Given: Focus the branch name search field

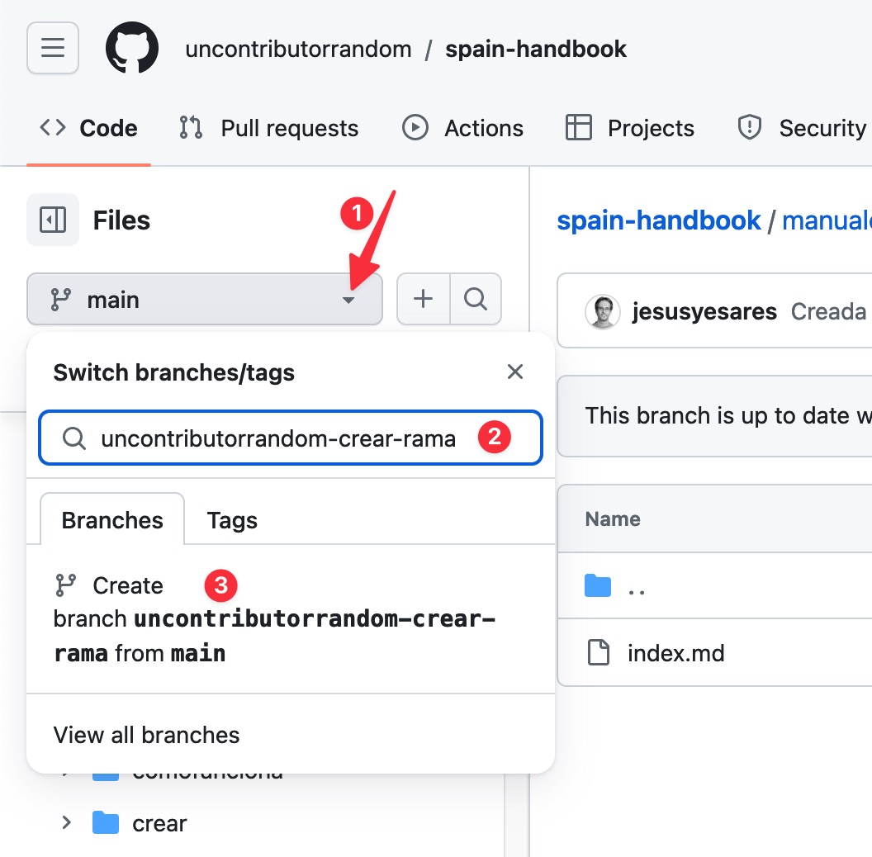Looking at the screenshot, I should [291, 438].
